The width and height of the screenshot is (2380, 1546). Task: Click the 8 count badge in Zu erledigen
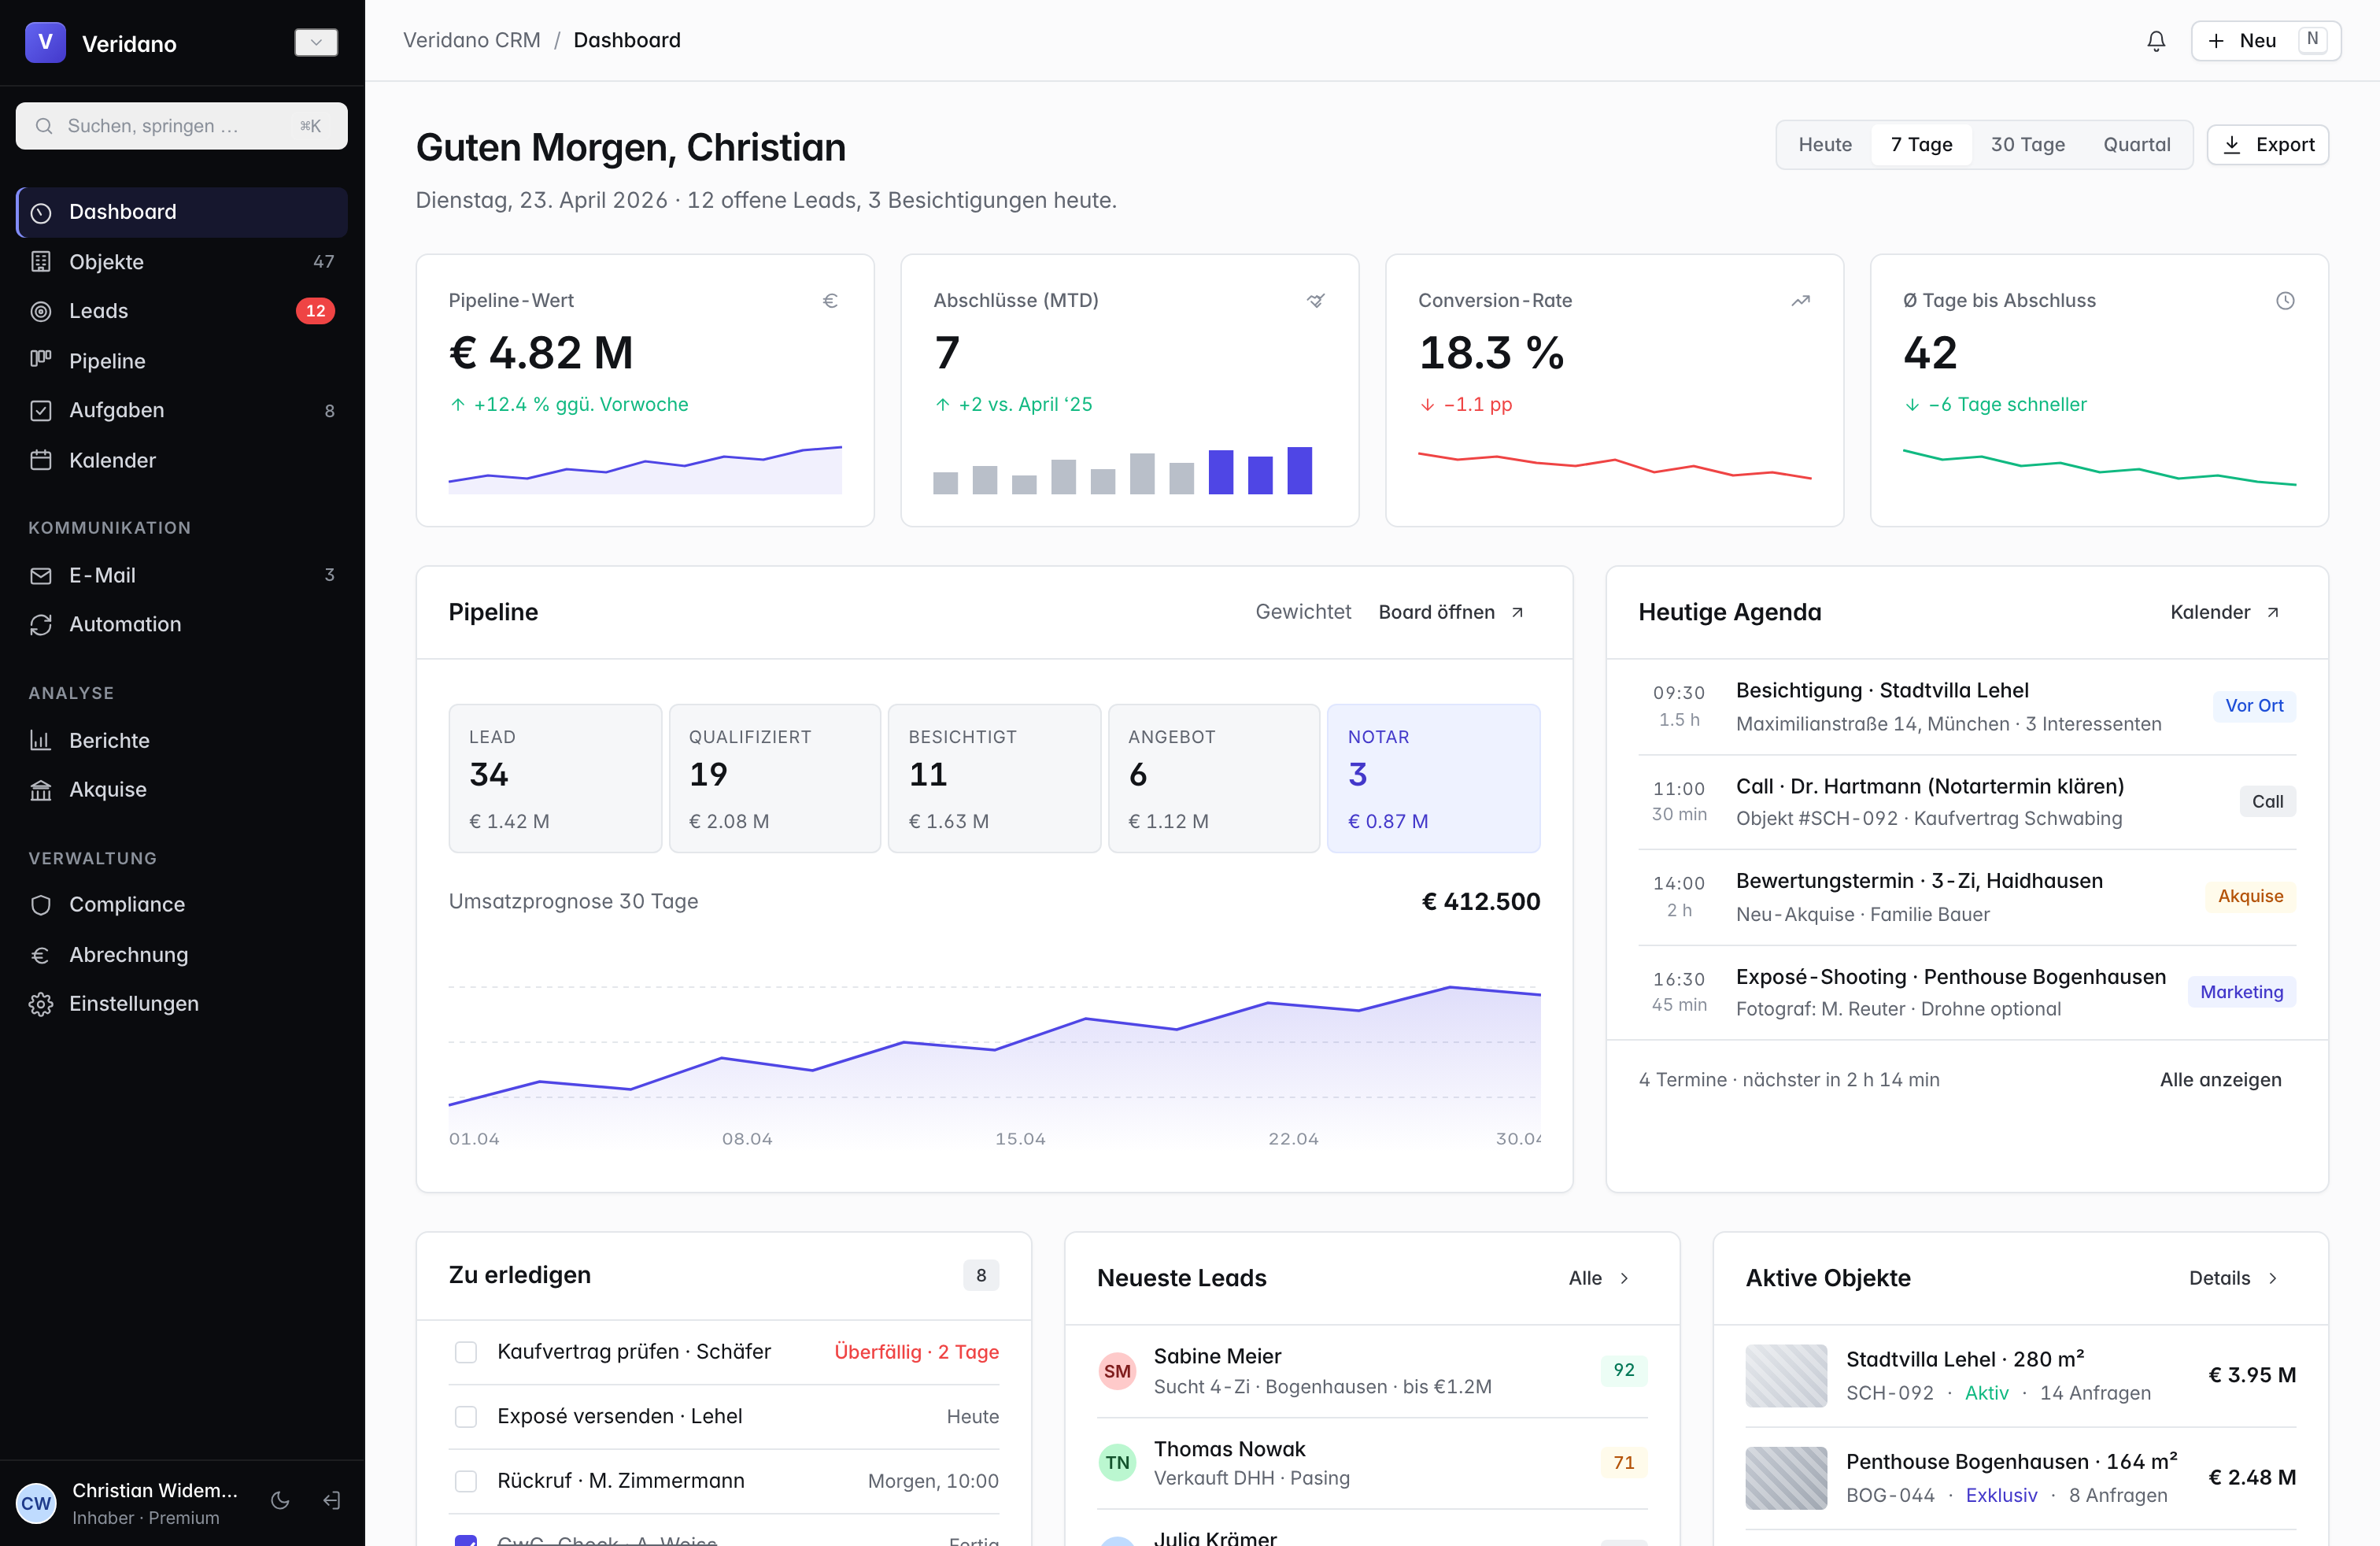pos(981,1275)
